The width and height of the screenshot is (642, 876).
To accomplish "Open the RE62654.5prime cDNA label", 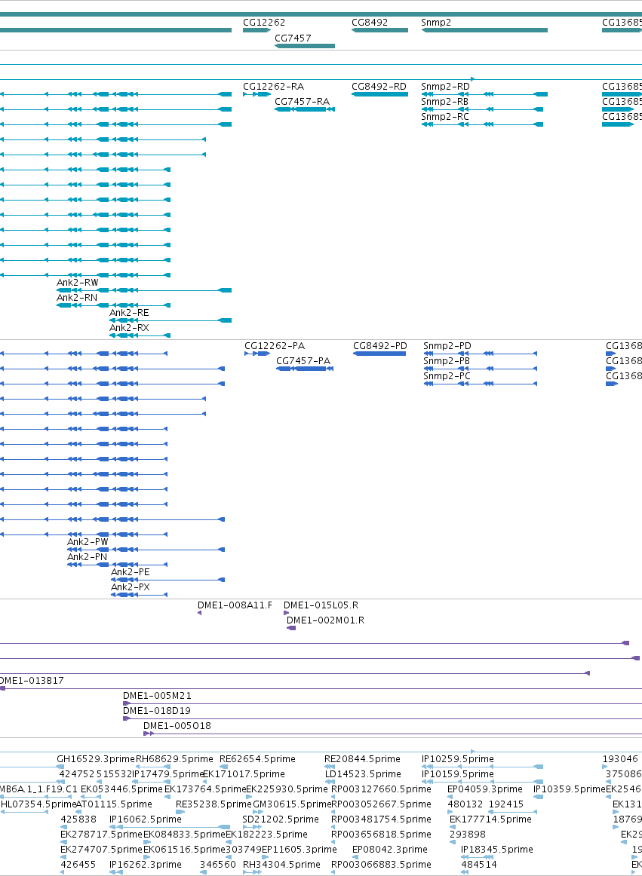I will tap(257, 759).
